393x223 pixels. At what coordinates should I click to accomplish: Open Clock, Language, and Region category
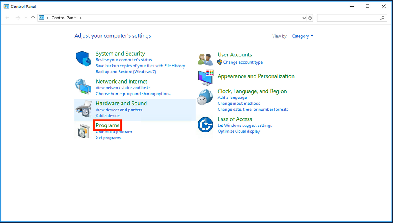coord(252,91)
